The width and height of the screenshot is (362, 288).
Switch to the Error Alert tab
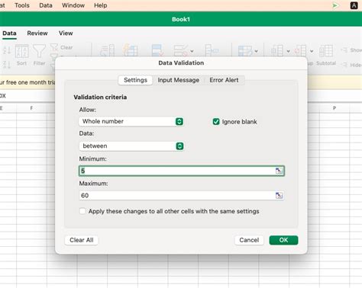coord(224,80)
